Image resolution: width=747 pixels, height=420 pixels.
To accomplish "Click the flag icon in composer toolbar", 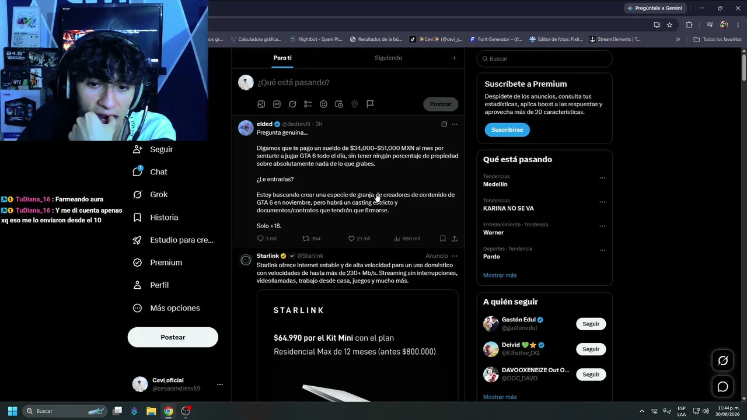I will click(x=370, y=104).
